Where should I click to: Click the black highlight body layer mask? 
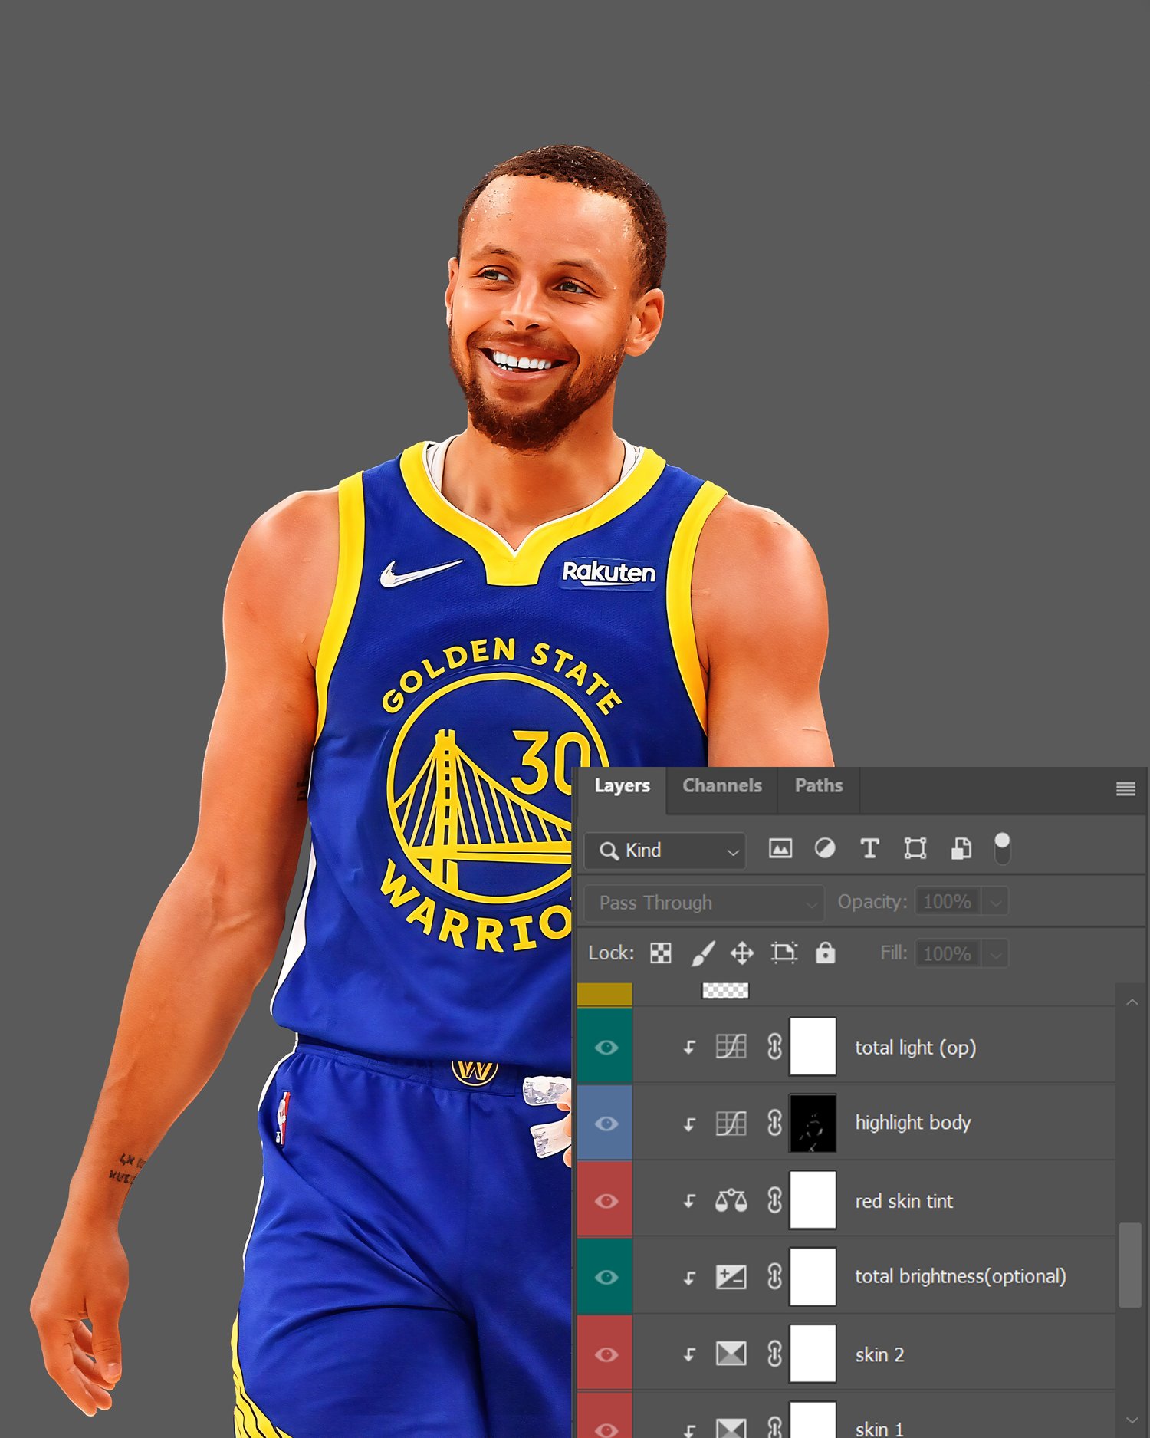(x=813, y=1124)
